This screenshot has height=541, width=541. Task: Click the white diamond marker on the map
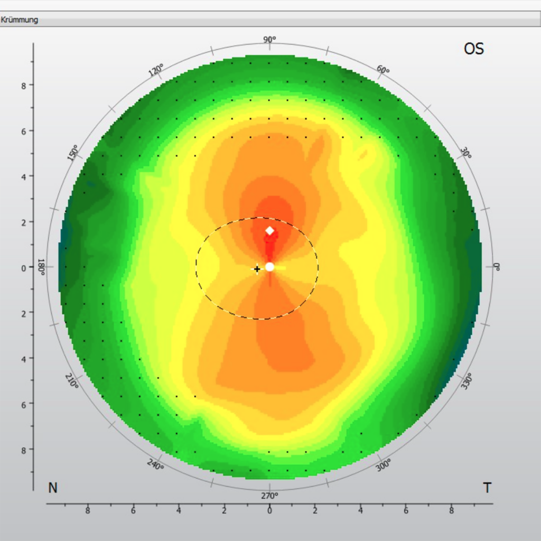pyautogui.click(x=269, y=230)
